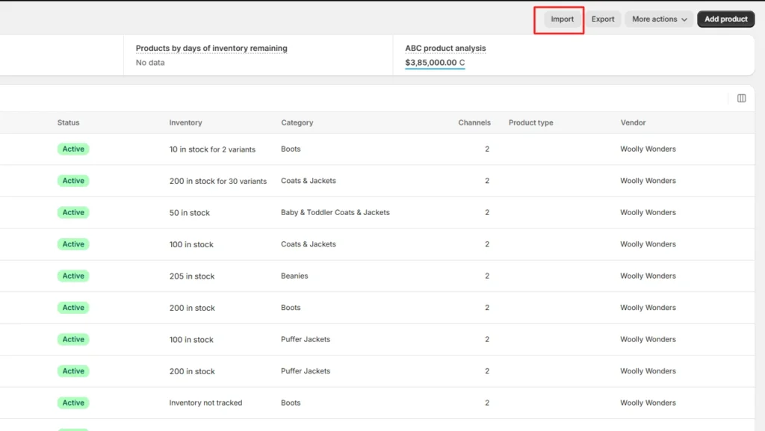
Task: Click channels count 2 in Baby & Toddler row
Action: pos(487,213)
